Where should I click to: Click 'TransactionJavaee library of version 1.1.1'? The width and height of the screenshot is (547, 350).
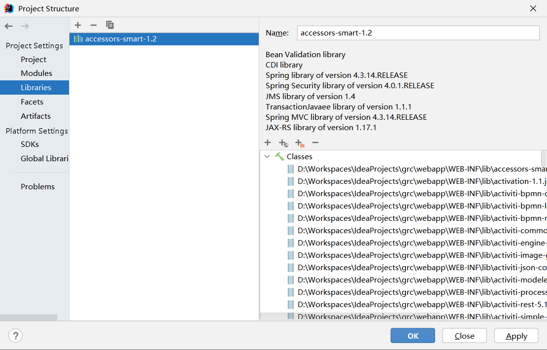point(338,107)
